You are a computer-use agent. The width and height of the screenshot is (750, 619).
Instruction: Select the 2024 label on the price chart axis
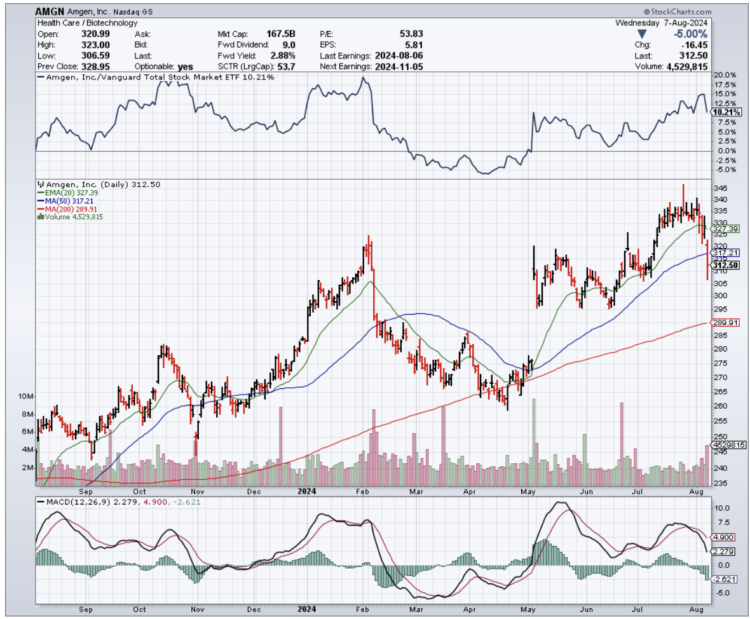pos(308,491)
